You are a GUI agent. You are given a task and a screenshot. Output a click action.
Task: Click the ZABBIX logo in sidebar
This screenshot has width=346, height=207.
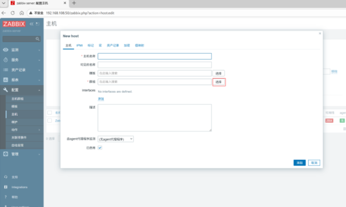click(14, 24)
